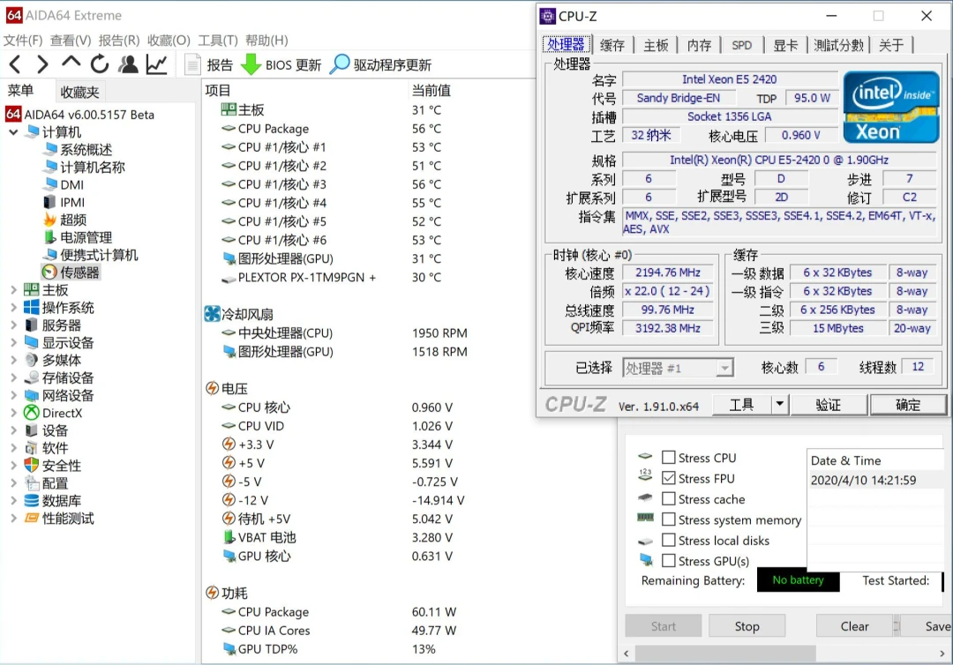Switch to the 收藏夹 favorites tab
The height and width of the screenshot is (665, 953).
79,92
